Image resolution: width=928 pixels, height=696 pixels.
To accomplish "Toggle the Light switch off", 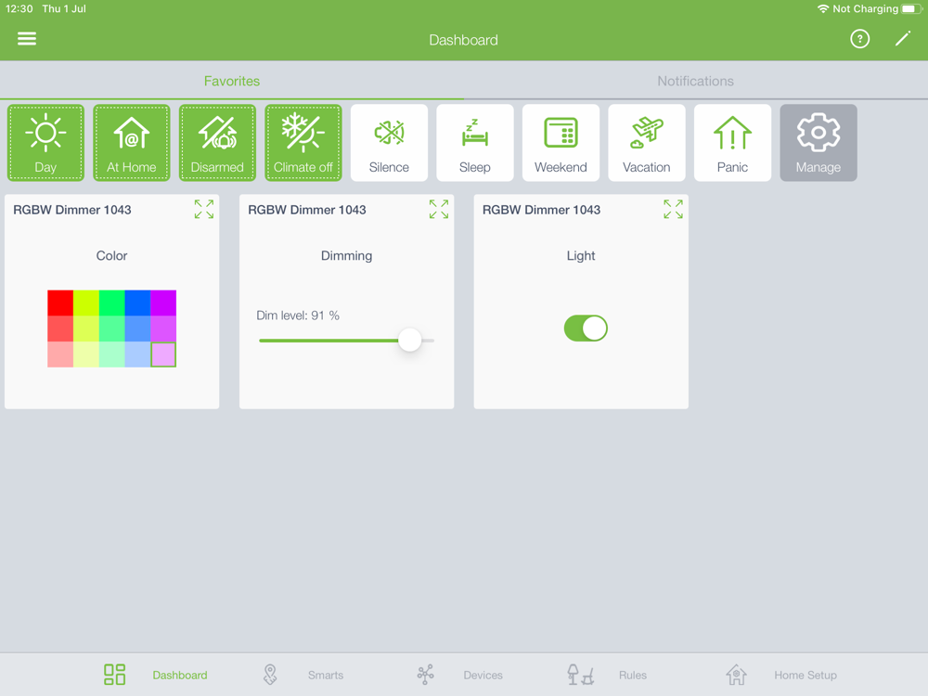I will (586, 328).
